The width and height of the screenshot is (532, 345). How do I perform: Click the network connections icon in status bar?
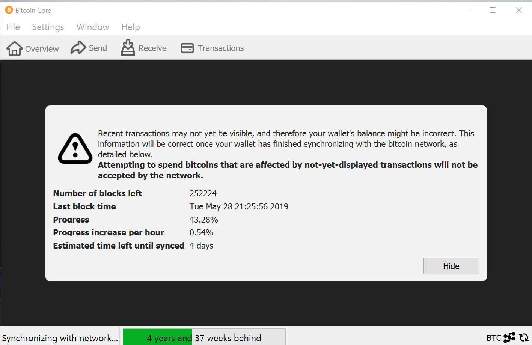509,337
